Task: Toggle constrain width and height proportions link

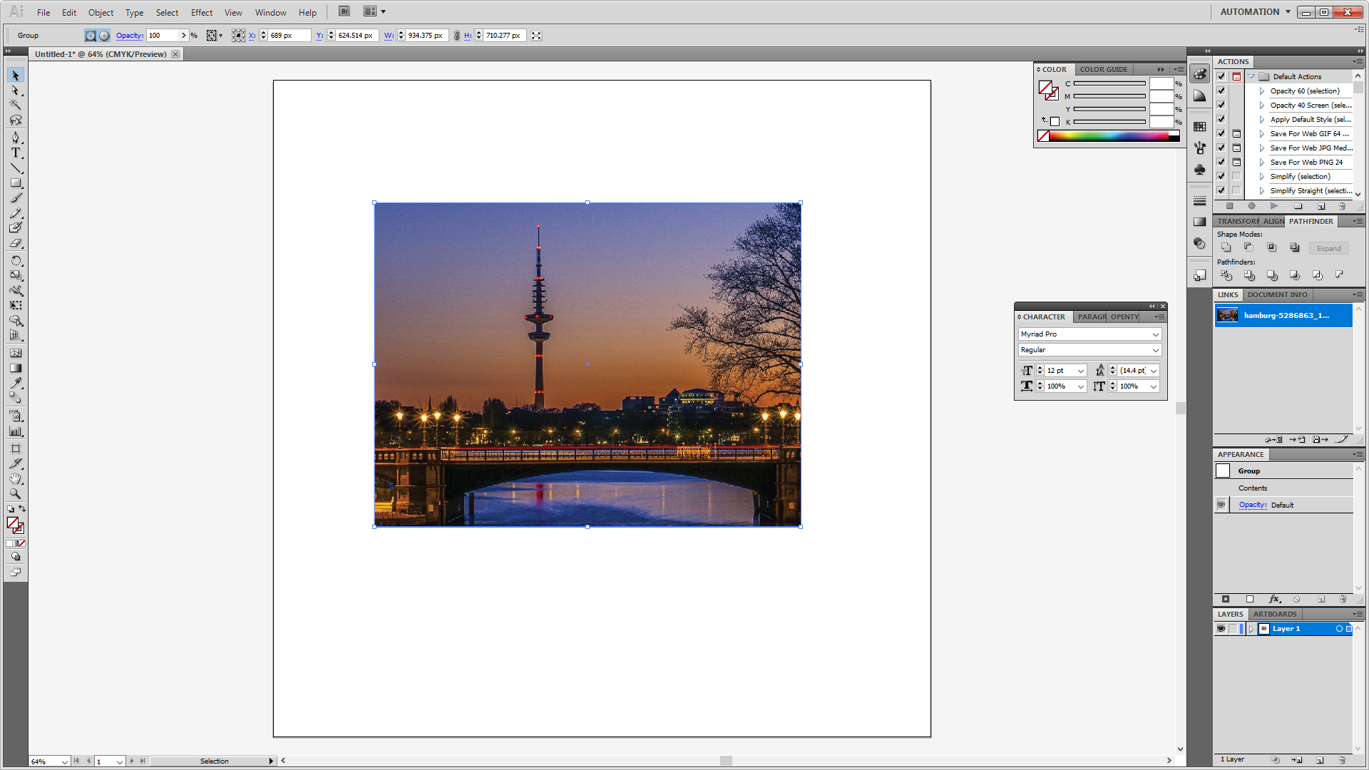Action: point(456,35)
